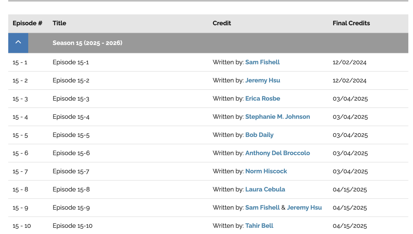This screenshot has width=413, height=234.
Task: Click the Title column header
Action: click(59, 23)
